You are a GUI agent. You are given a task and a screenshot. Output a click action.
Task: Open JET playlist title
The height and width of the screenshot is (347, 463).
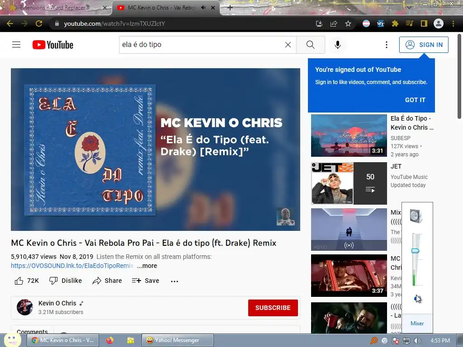tap(396, 166)
